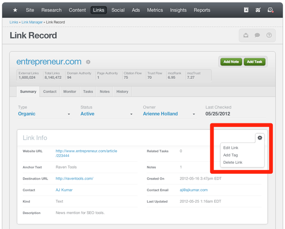Image resolution: width=285 pixels, height=229 pixels.
Task: Switch to the History tab
Action: 122,92
